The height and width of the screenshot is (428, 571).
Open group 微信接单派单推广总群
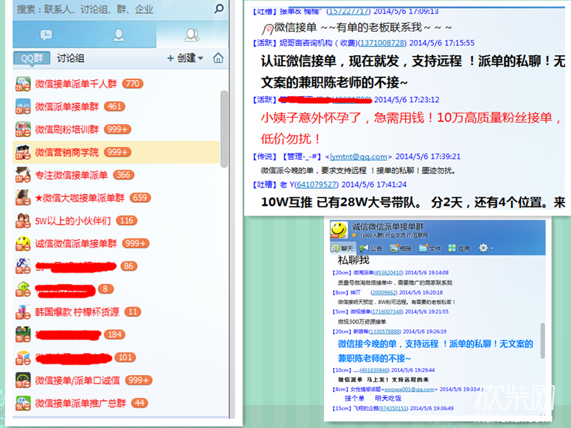116,403
